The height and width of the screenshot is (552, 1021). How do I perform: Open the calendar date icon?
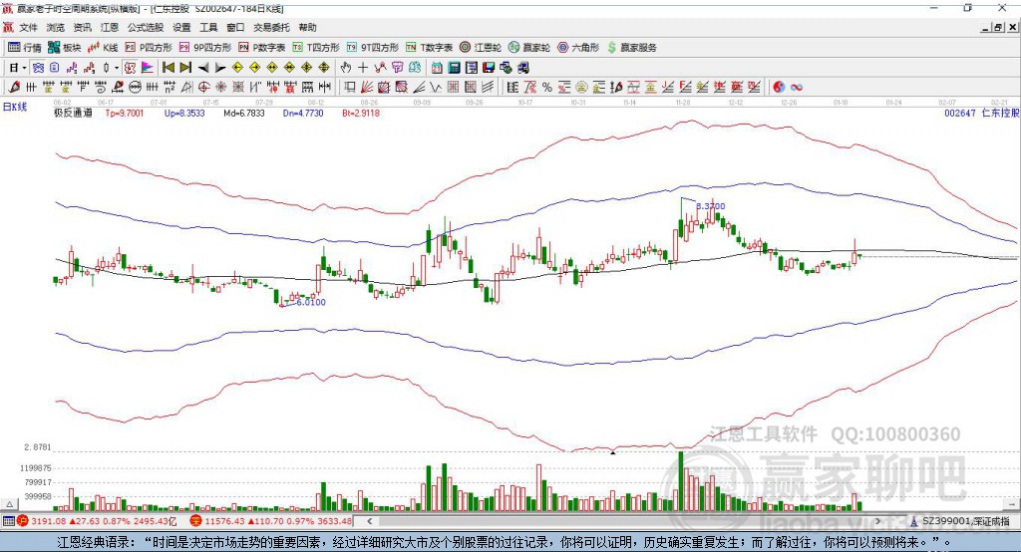point(437,68)
